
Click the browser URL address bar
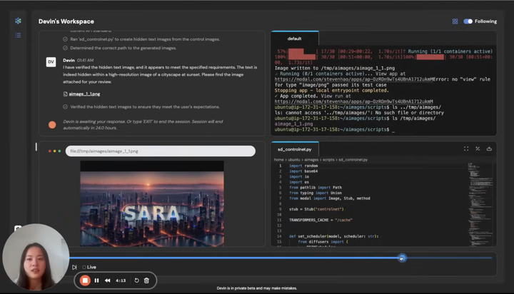point(161,151)
